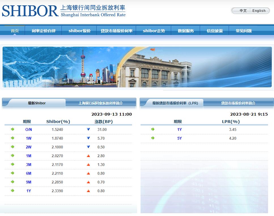This screenshot has height=216, width=274.
Task: Click blue down-arrow icon in O/N row
Action: pyautogui.click(x=88, y=129)
